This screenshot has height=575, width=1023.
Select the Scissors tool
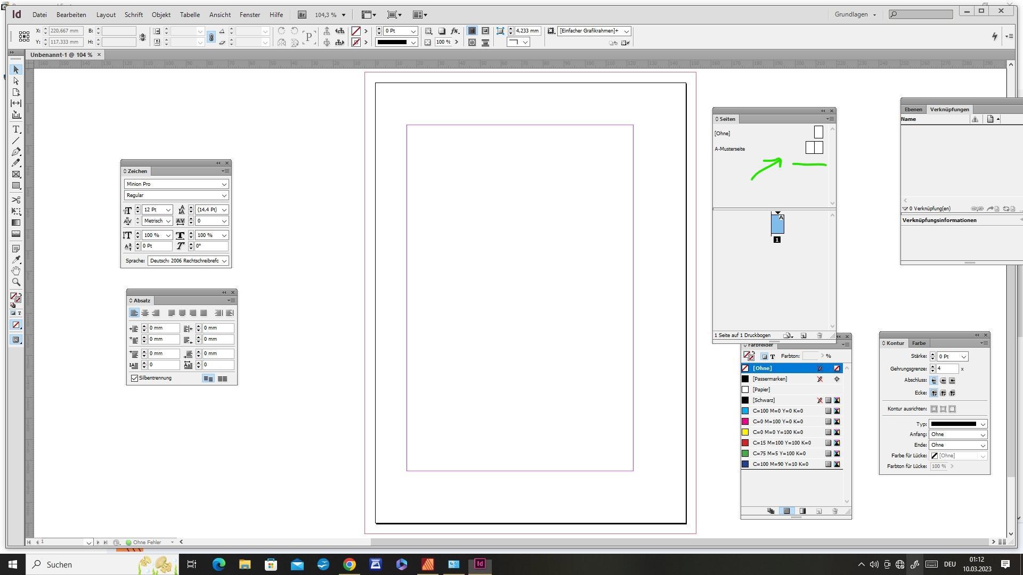pyautogui.click(x=16, y=200)
